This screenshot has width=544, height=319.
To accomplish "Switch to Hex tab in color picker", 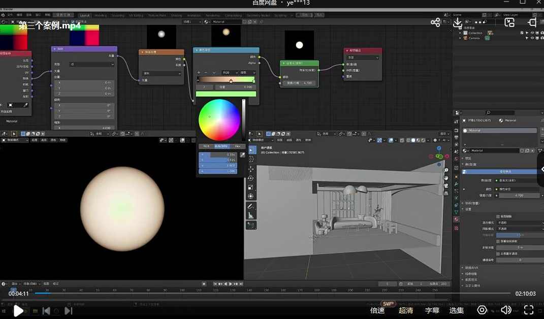I will click(x=237, y=146).
